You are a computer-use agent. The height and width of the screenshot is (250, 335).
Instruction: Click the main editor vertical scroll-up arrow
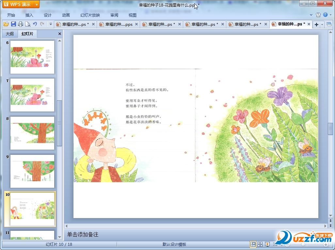tap(330, 32)
